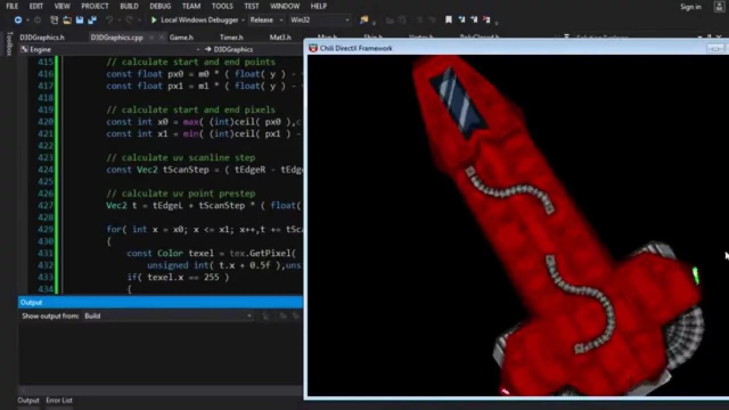Clear all bookmarks icon
The image size is (729, 410).
click(x=486, y=20)
